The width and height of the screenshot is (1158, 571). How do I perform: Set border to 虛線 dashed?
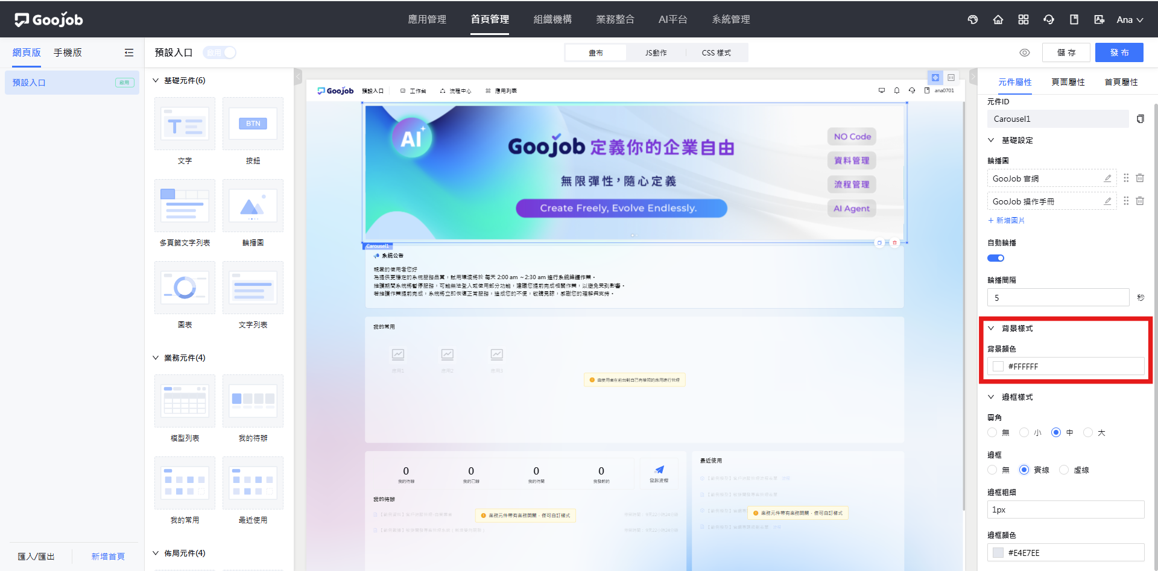(1064, 470)
